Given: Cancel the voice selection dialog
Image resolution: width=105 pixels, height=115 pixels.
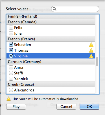Looking at the screenshot, I should 66,106.
